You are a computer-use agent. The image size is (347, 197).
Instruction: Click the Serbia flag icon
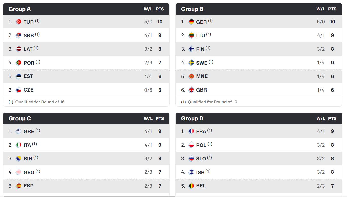click(19, 35)
